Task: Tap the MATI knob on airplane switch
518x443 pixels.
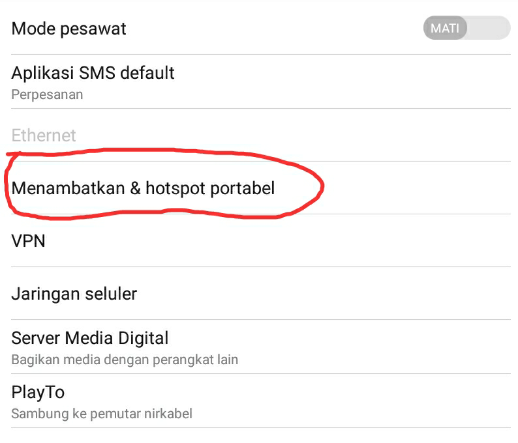Action: (x=445, y=28)
